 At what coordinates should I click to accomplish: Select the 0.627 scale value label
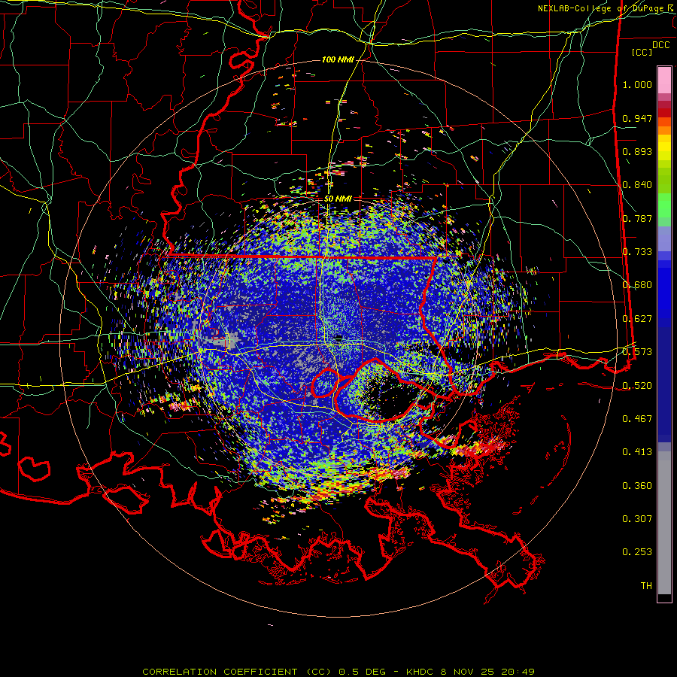pyautogui.click(x=637, y=319)
